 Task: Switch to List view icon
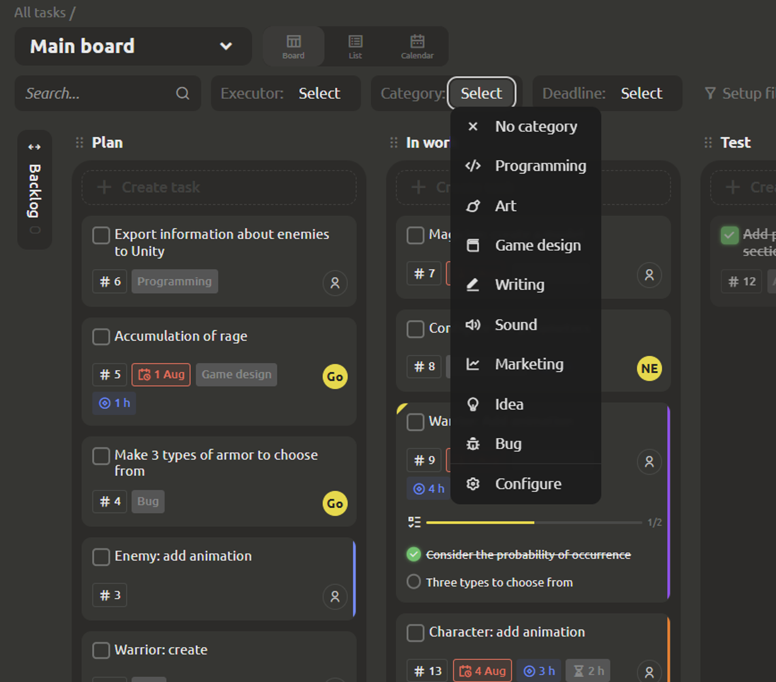click(x=355, y=46)
